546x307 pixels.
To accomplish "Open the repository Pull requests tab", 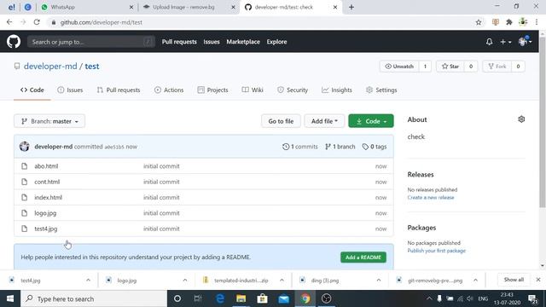I will coord(119,90).
